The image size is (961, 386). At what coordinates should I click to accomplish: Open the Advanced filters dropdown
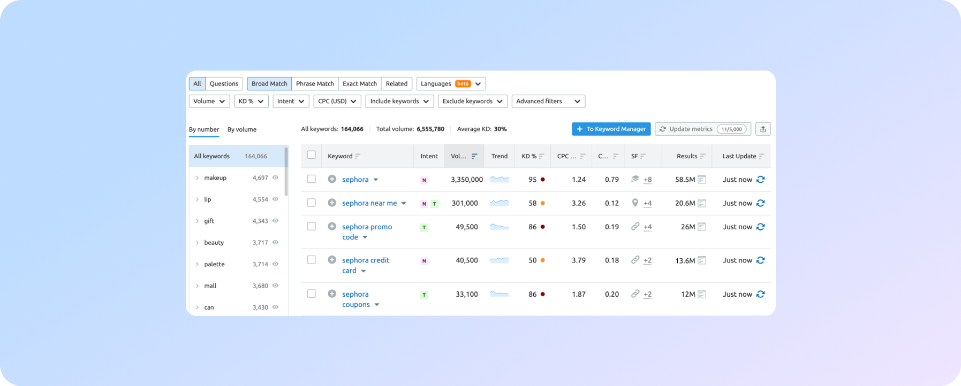point(548,101)
